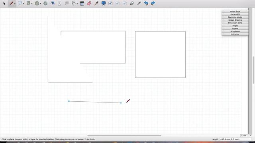The image size is (255, 143).
Task: Go to the next page
Action: point(125,3)
